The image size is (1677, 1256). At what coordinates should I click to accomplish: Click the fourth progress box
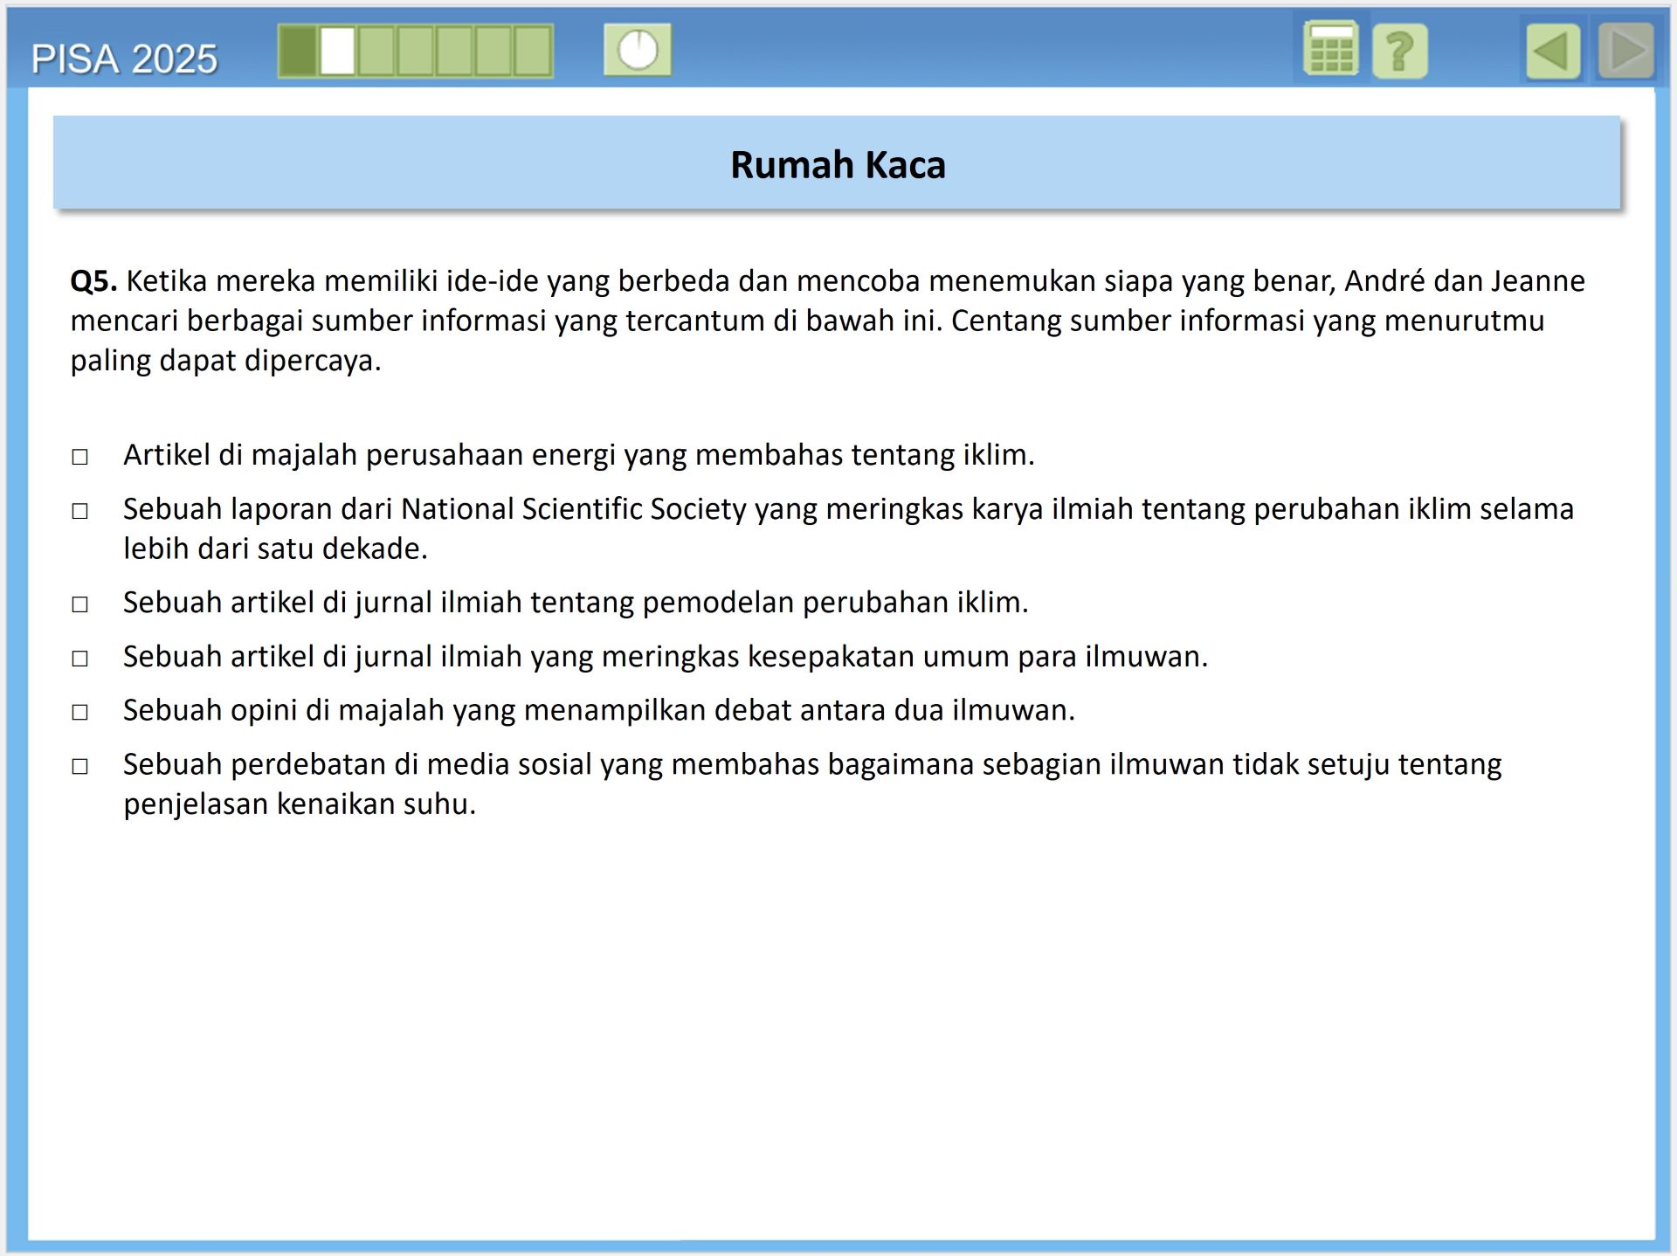pos(416,52)
